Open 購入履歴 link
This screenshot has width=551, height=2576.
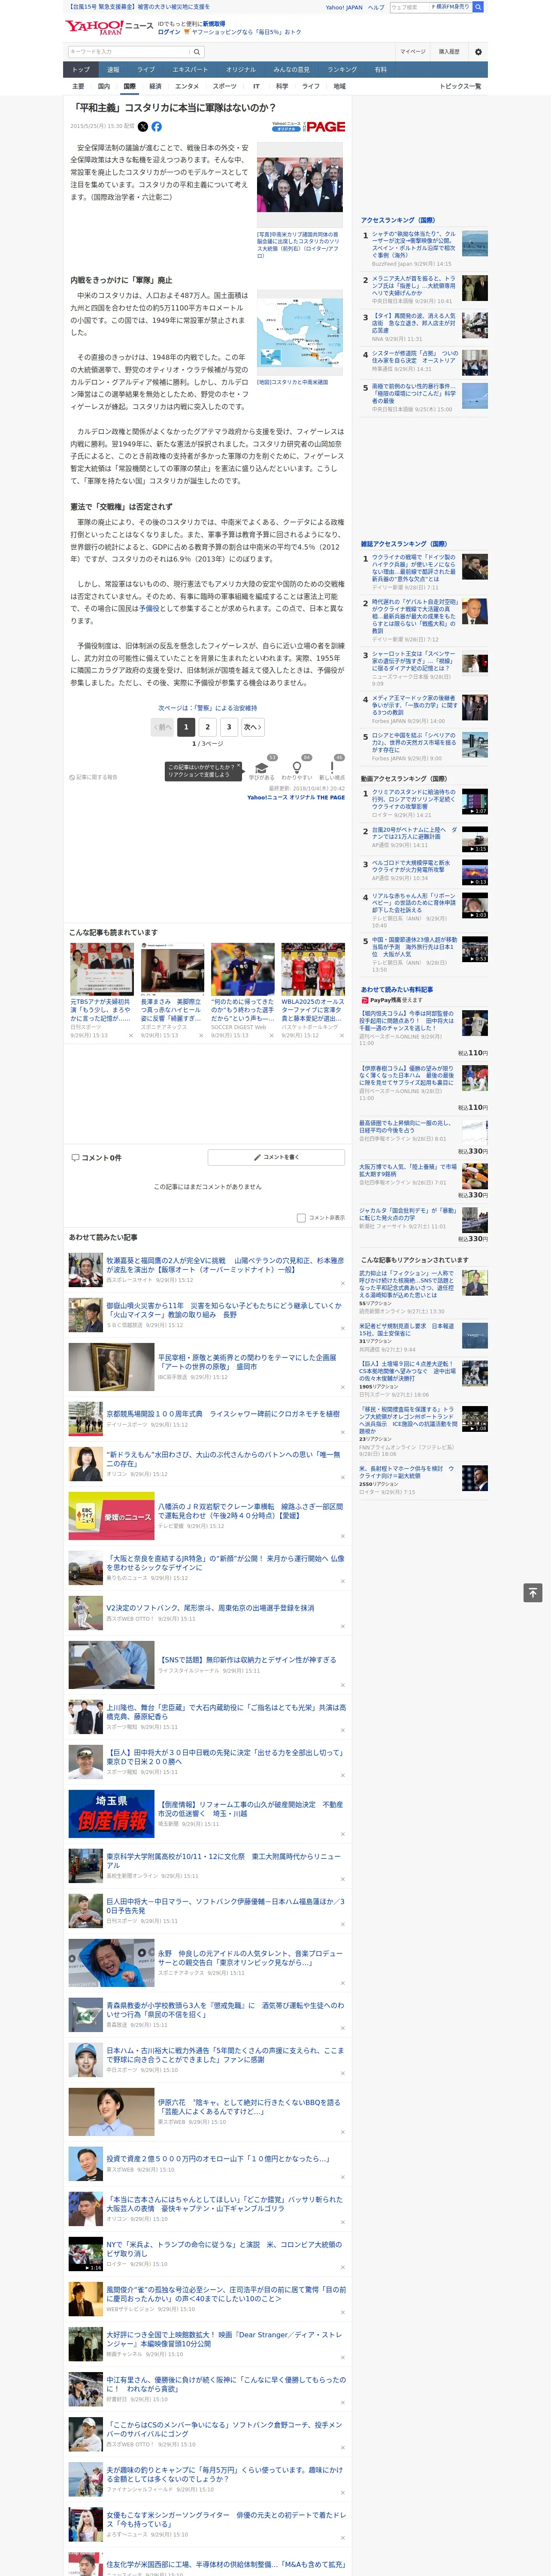(449, 52)
